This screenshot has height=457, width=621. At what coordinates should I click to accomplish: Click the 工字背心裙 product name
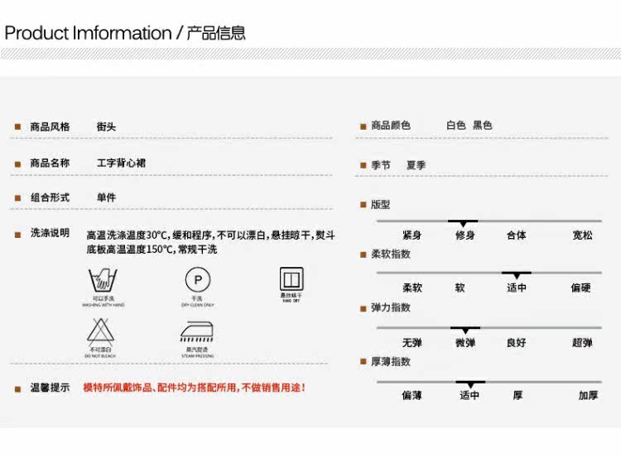point(121,163)
